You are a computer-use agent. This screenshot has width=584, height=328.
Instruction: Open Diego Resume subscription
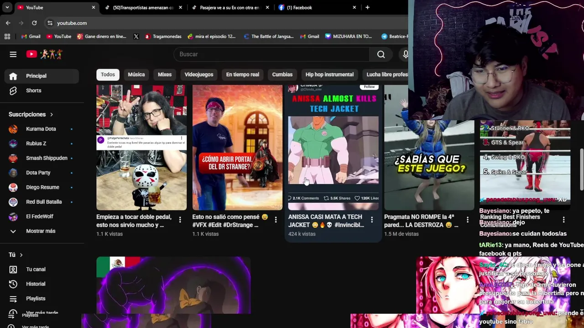[42, 187]
